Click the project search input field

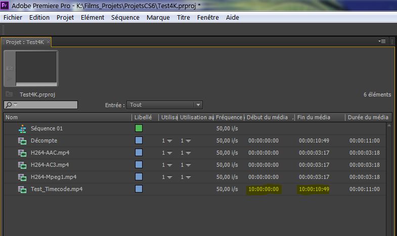[40, 105]
